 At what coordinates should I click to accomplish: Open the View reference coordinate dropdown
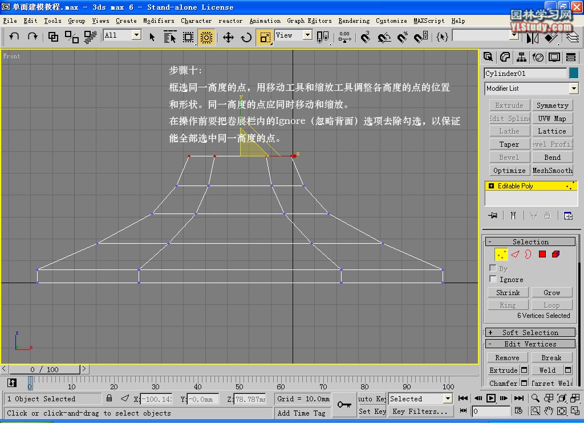307,35
